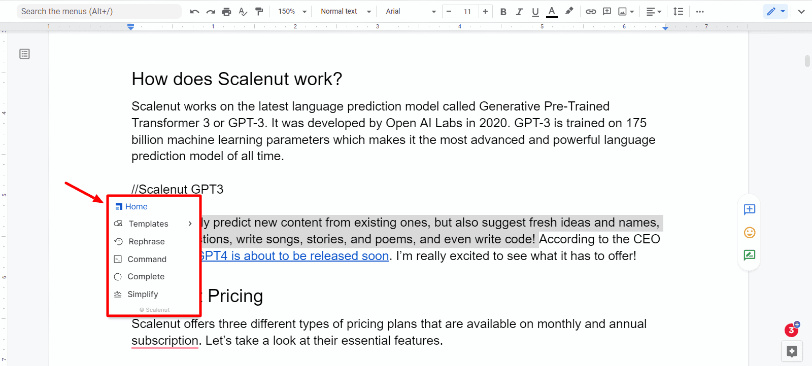
Task: Open the zoom level 150% dropdown
Action: [x=292, y=11]
